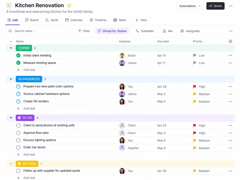Click the red High flag on paint color options task

194,87
